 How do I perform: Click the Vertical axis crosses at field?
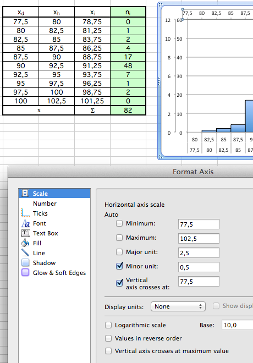199,282
